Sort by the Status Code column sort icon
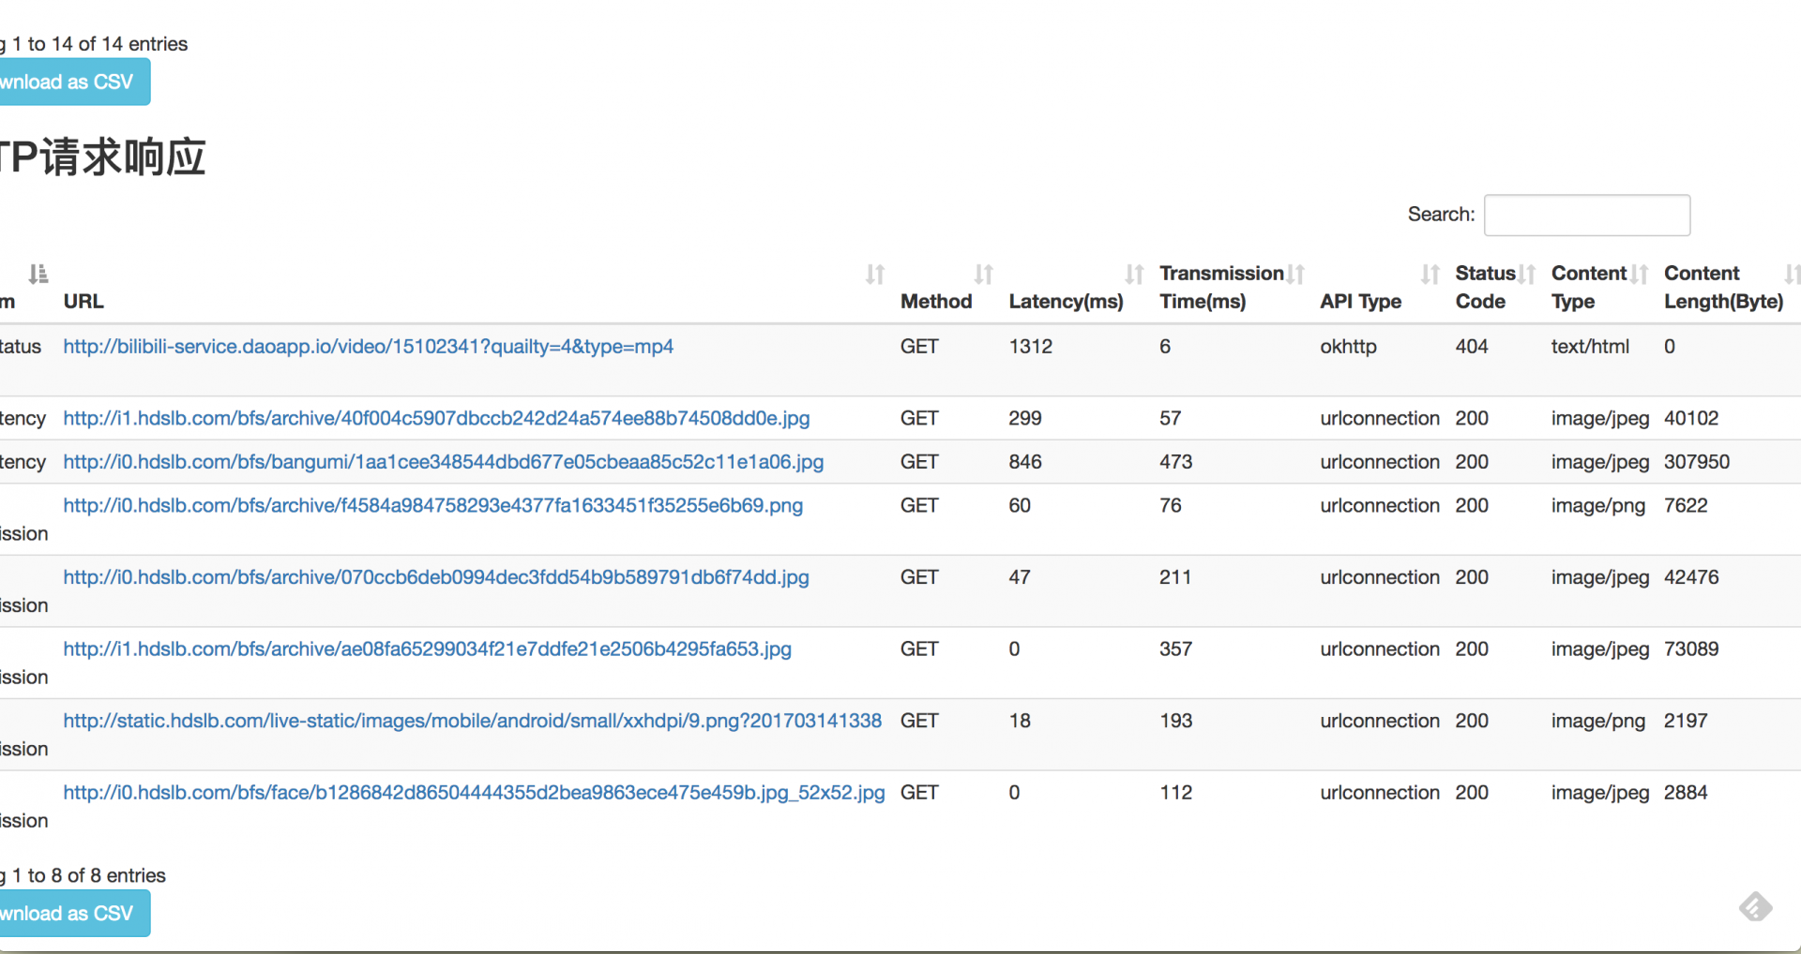This screenshot has width=1801, height=954. (x=1526, y=274)
